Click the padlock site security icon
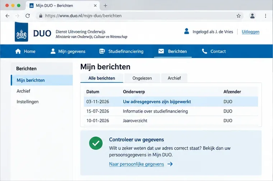The width and height of the screenshot is (273, 181). pyautogui.click(x=41, y=16)
